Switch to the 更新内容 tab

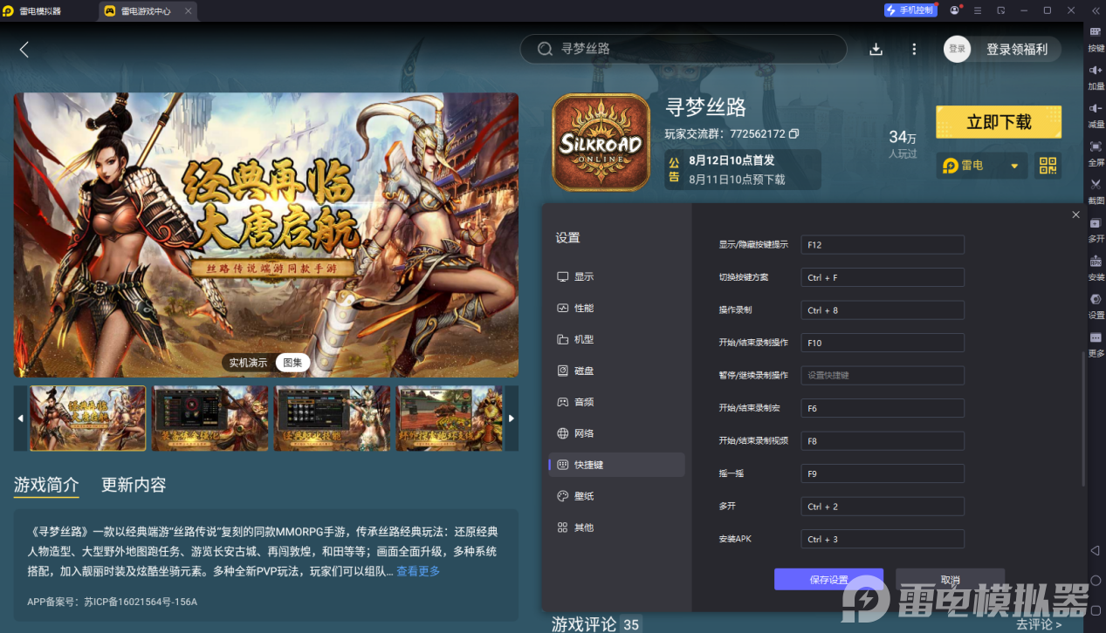coord(134,485)
